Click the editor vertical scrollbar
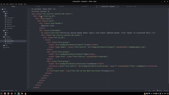 168,46
